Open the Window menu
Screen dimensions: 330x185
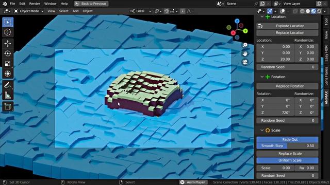pyautogui.click(x=51, y=4)
